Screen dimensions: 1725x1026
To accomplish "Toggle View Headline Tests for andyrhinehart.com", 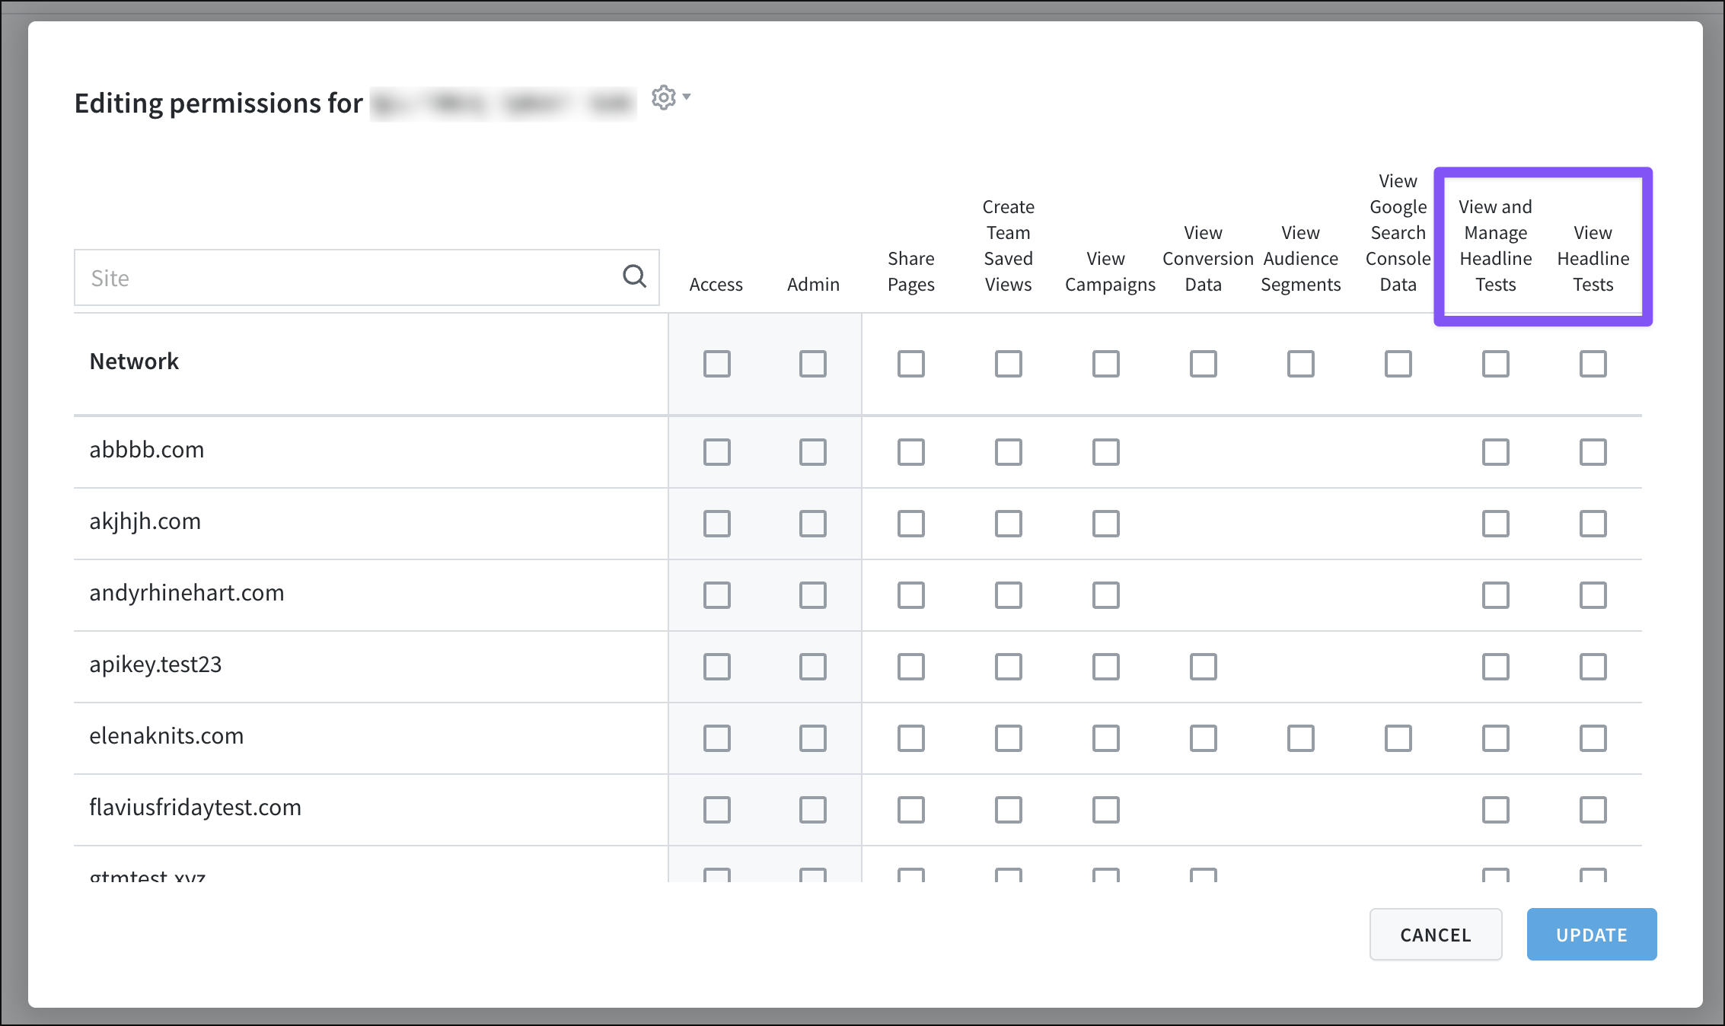I will coord(1593,595).
